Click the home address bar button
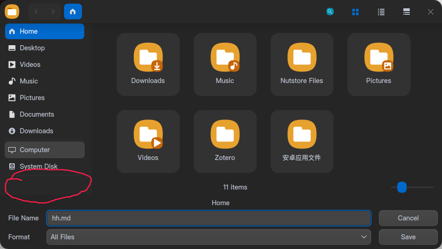 [x=73, y=12]
